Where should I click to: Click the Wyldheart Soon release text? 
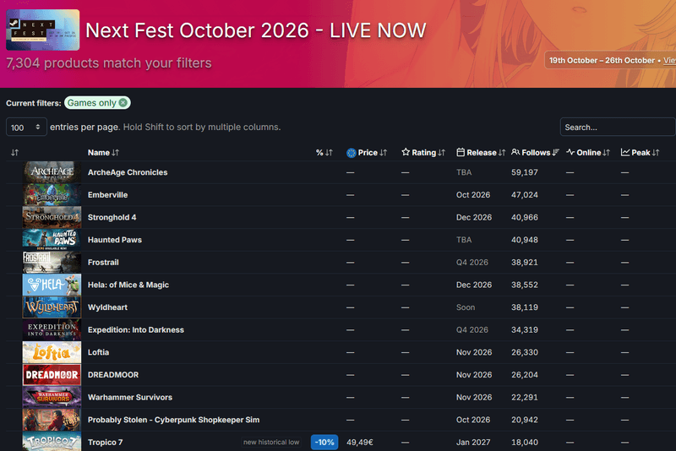click(466, 307)
